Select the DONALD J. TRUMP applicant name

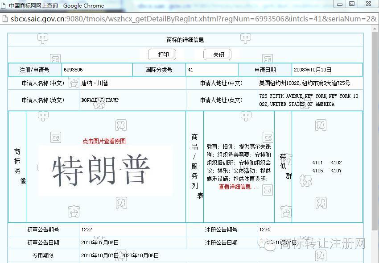point(100,100)
